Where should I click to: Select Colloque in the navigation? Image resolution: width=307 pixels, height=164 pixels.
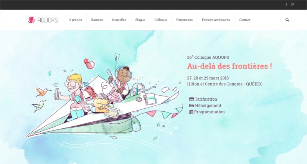point(160,20)
